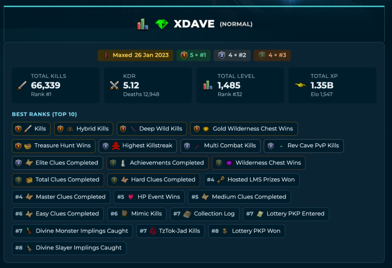Click the Elo 1,547 text
Screen dimensions: 392x268
[x=321, y=94]
